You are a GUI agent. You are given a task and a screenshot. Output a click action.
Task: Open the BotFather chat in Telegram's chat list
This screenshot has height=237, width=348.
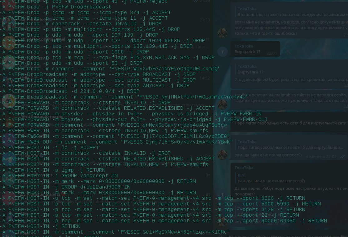pos(107,23)
